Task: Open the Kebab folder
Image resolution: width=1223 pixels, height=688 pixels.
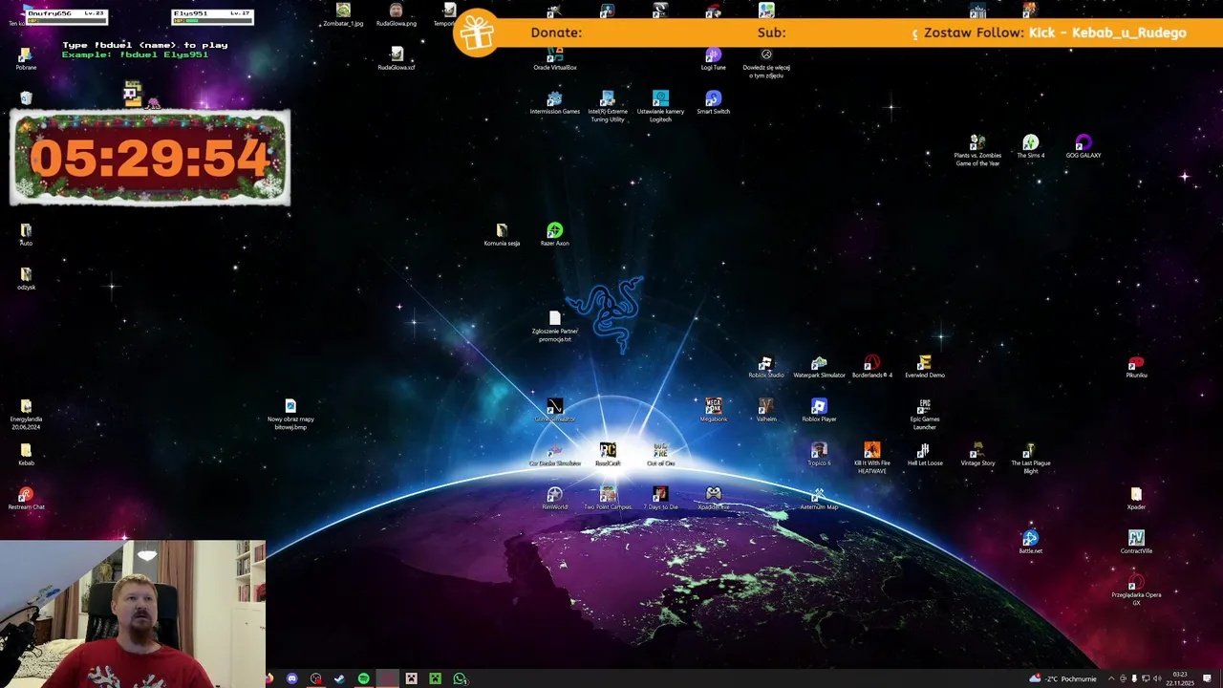Action: (x=26, y=455)
